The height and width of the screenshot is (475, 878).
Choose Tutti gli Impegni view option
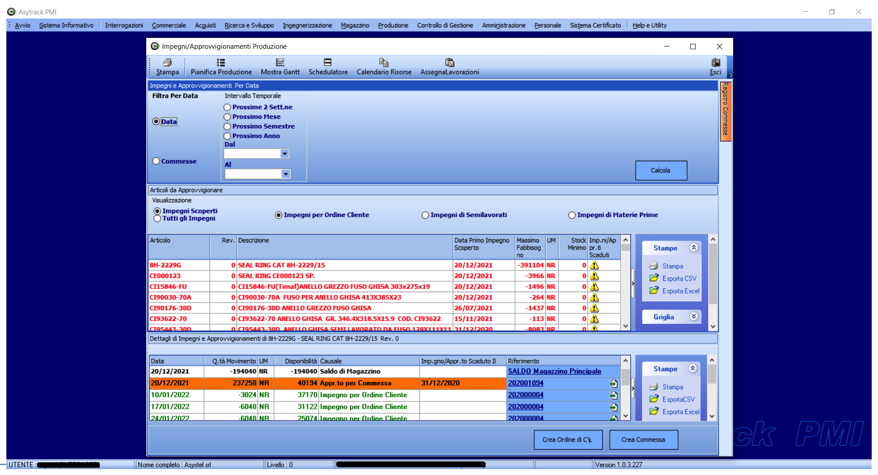tap(157, 219)
